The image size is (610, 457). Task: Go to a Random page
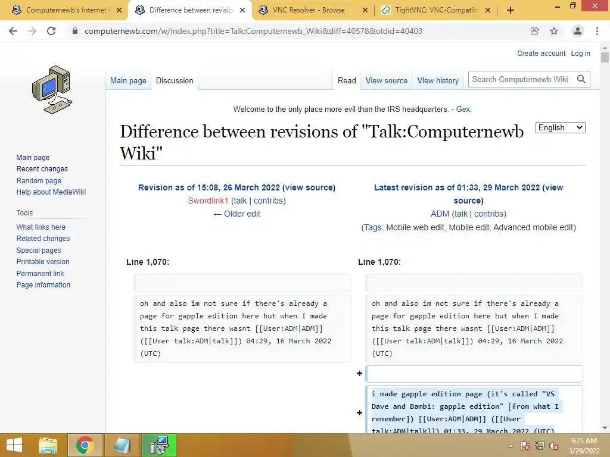pyautogui.click(x=39, y=181)
